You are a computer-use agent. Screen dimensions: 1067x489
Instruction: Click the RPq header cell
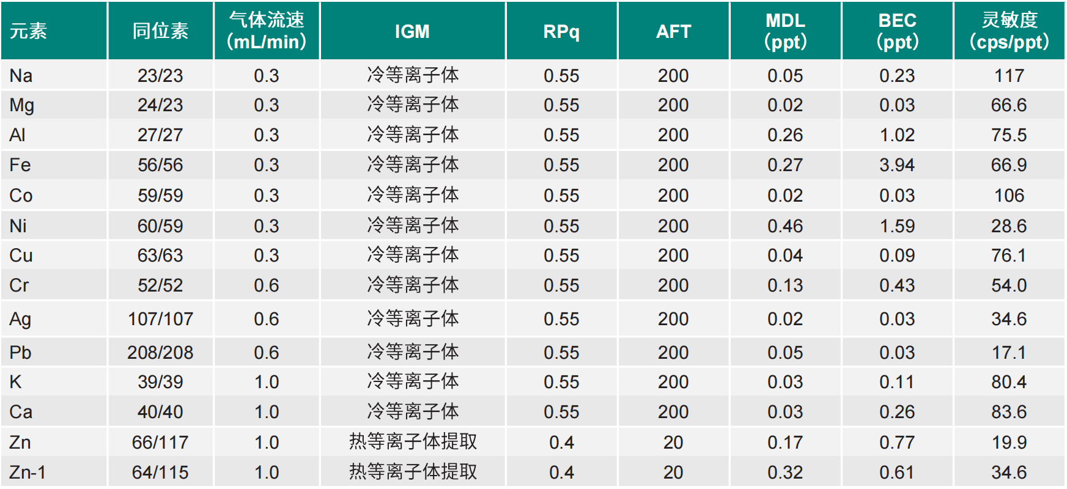coord(561,31)
